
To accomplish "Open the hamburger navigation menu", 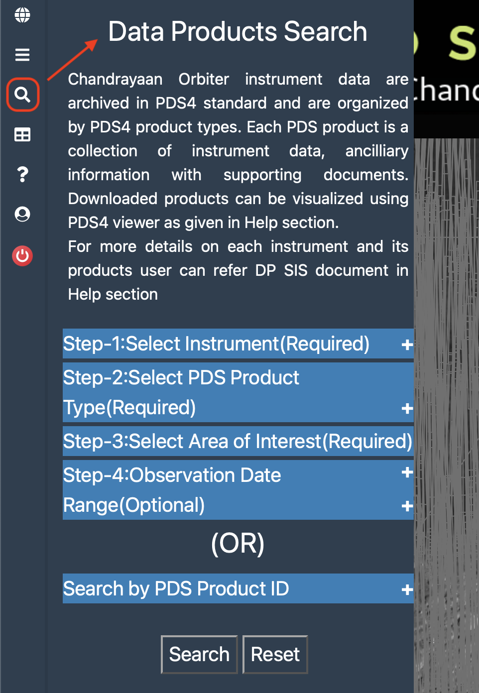I will click(22, 55).
